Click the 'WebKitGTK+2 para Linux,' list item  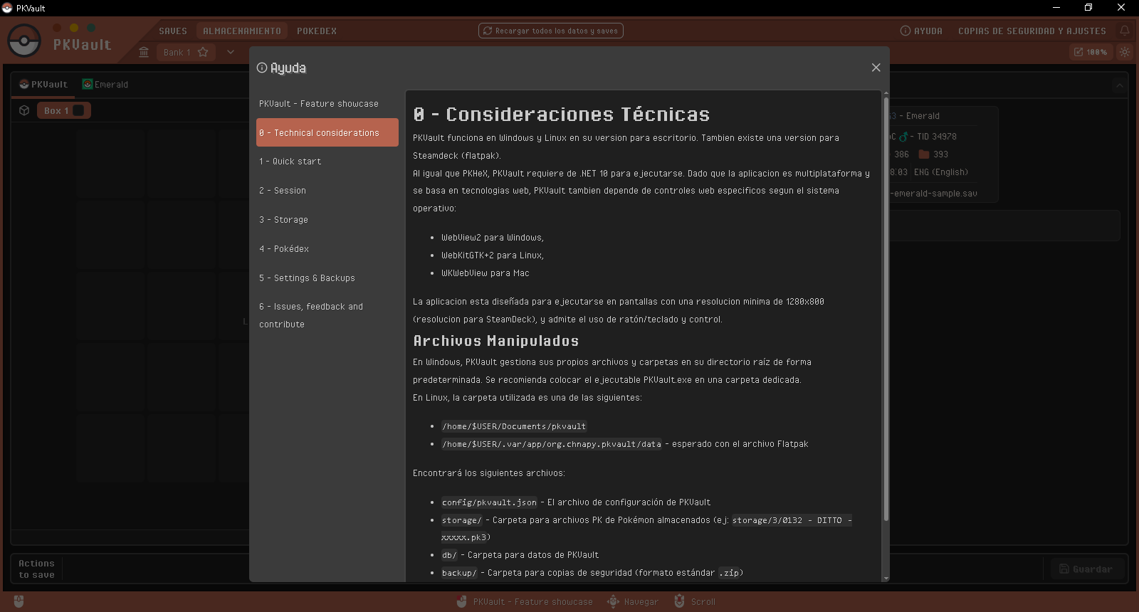point(493,255)
